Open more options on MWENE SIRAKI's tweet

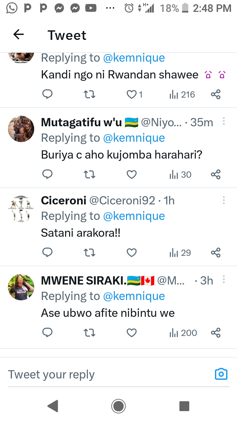pos(224,280)
